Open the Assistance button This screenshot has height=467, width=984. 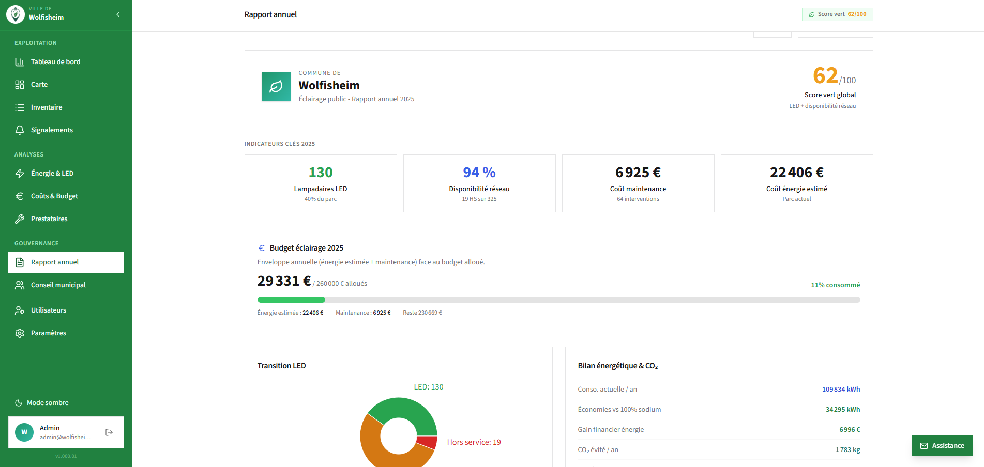942,446
